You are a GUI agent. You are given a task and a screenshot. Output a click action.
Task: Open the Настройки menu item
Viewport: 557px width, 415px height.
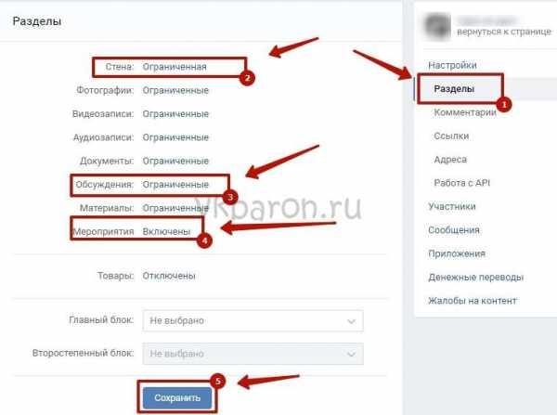(452, 65)
